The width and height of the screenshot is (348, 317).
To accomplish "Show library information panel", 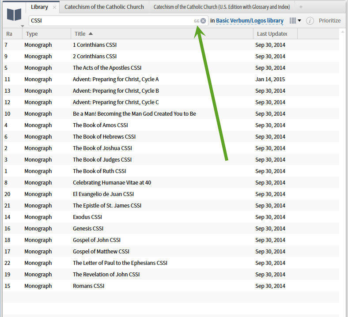I will coord(310,21).
